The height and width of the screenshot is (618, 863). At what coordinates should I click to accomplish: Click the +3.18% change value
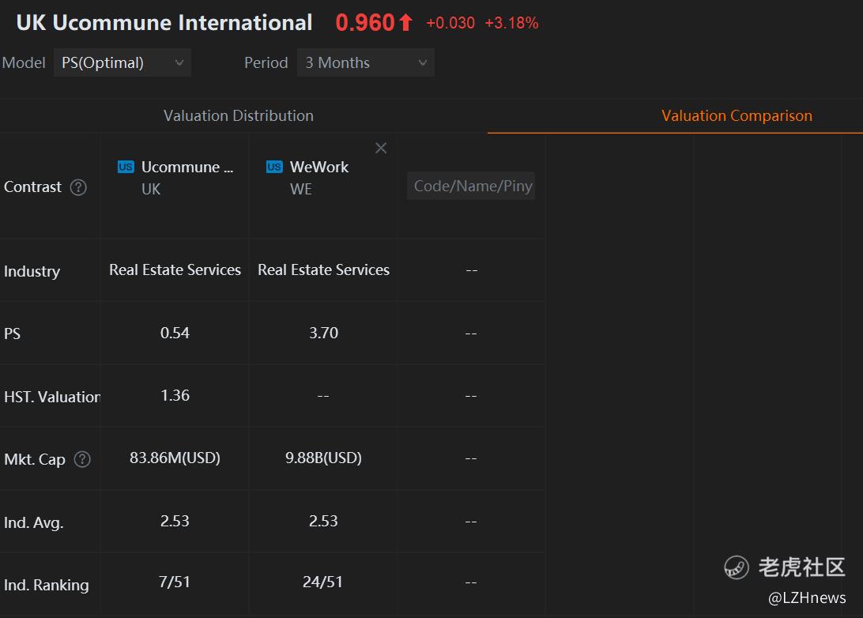point(511,23)
